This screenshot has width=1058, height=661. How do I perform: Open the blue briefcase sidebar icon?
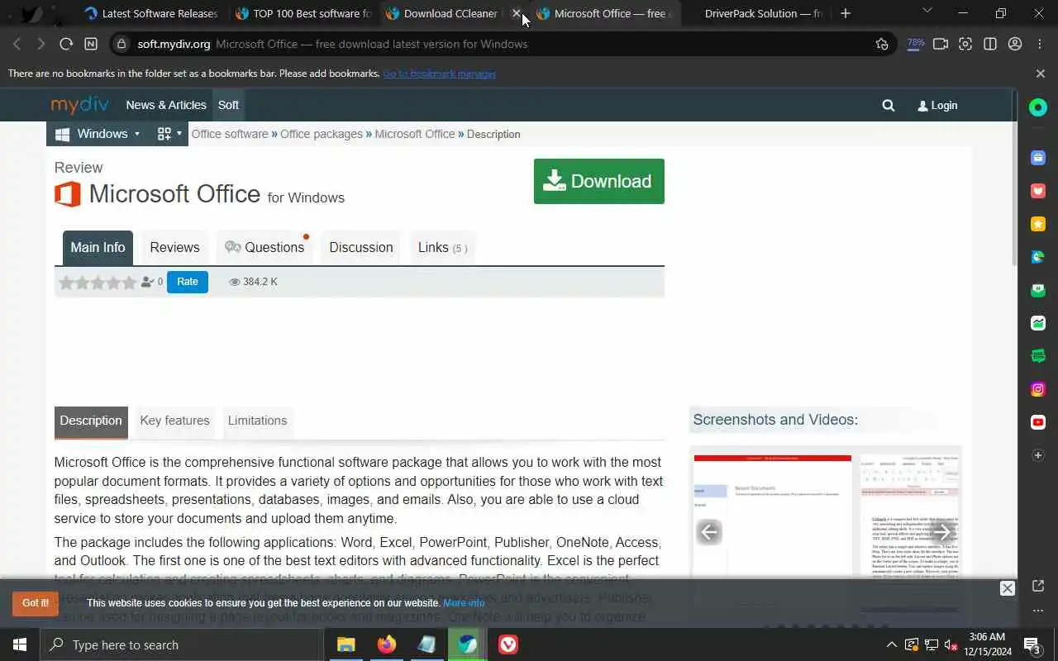tap(1038, 158)
